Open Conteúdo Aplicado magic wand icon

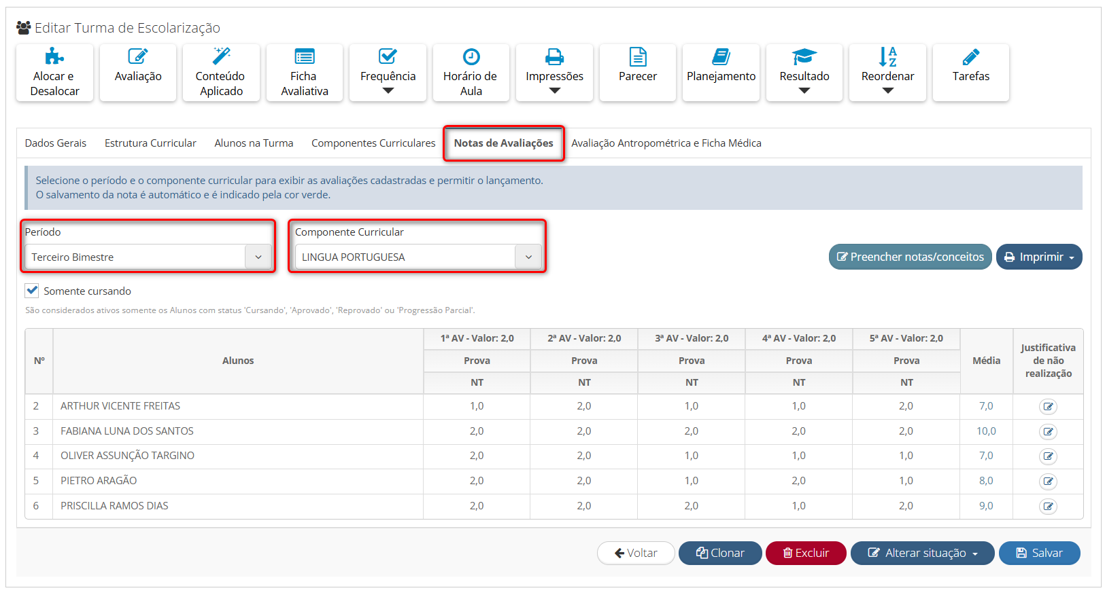[x=221, y=56]
